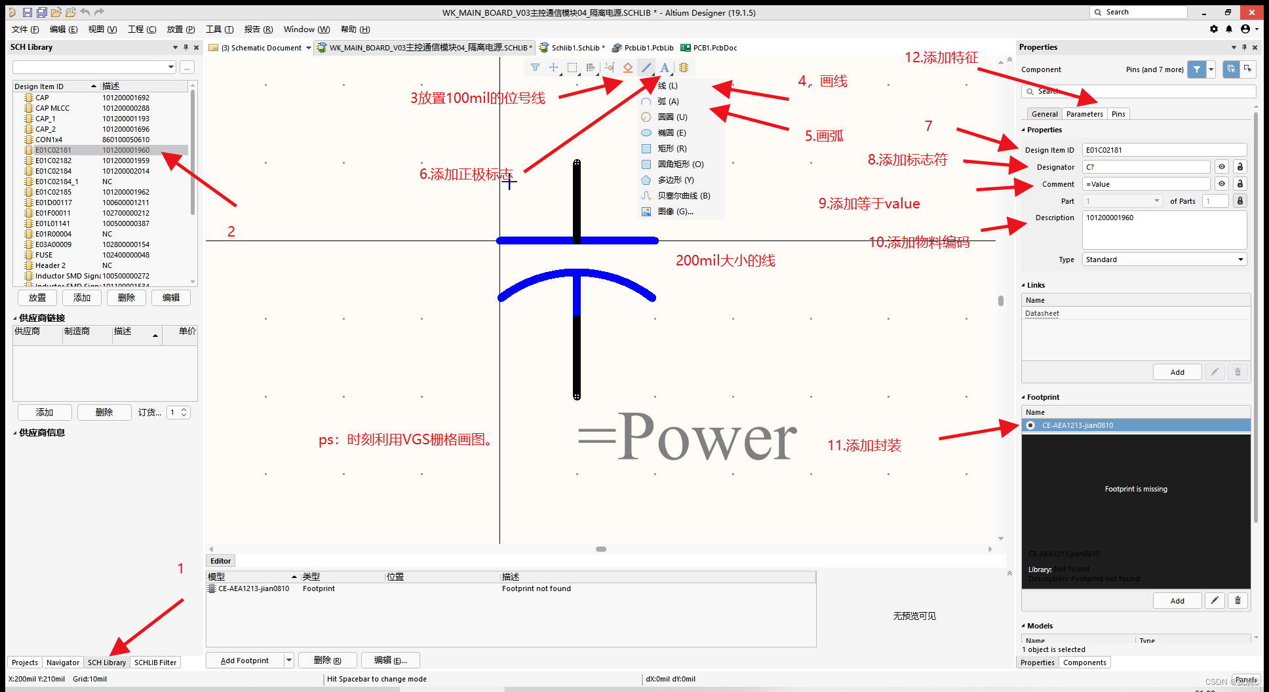Click the filter icon in schematic toolbar

click(536, 67)
